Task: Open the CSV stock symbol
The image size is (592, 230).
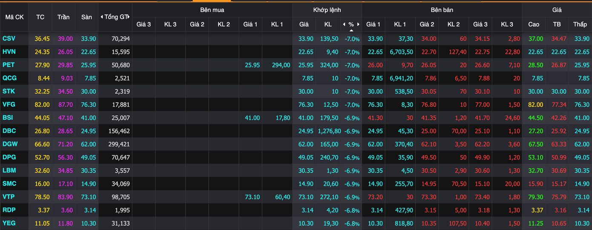Action: [x=9, y=39]
